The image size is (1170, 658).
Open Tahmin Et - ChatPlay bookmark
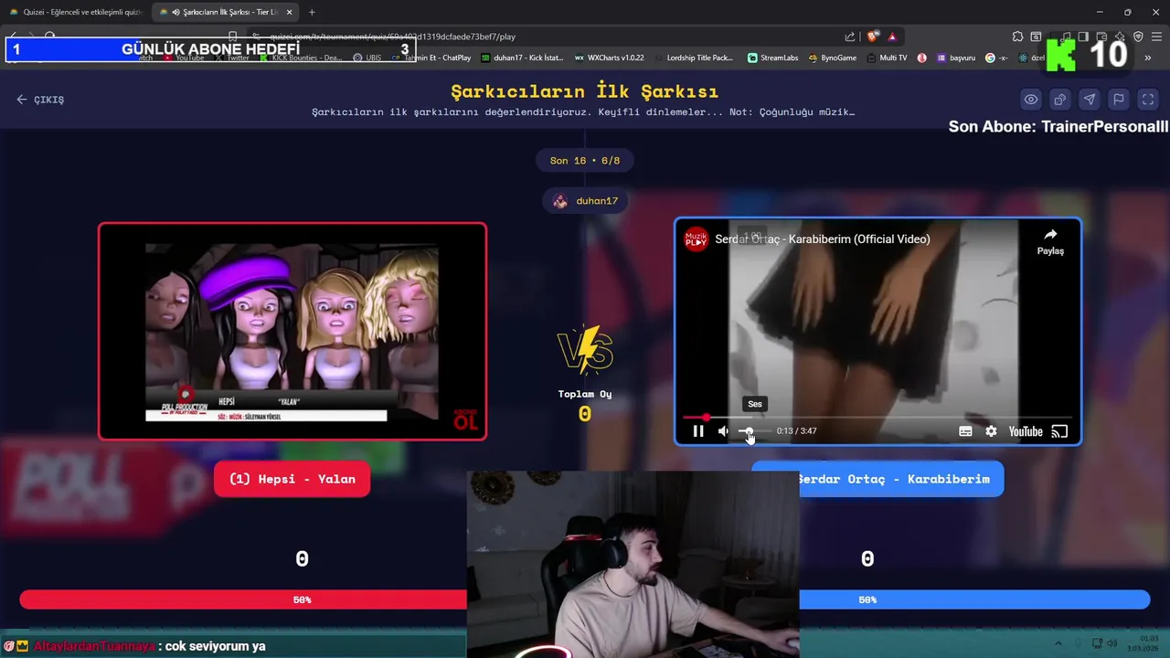431,58
